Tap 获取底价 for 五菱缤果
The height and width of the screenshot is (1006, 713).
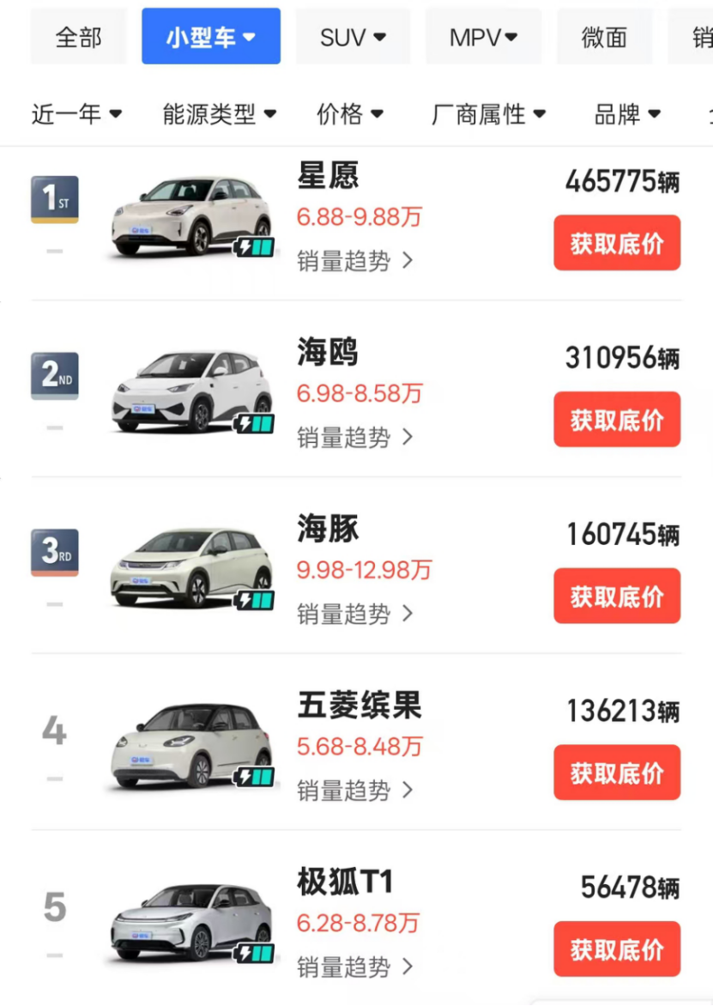pos(617,773)
